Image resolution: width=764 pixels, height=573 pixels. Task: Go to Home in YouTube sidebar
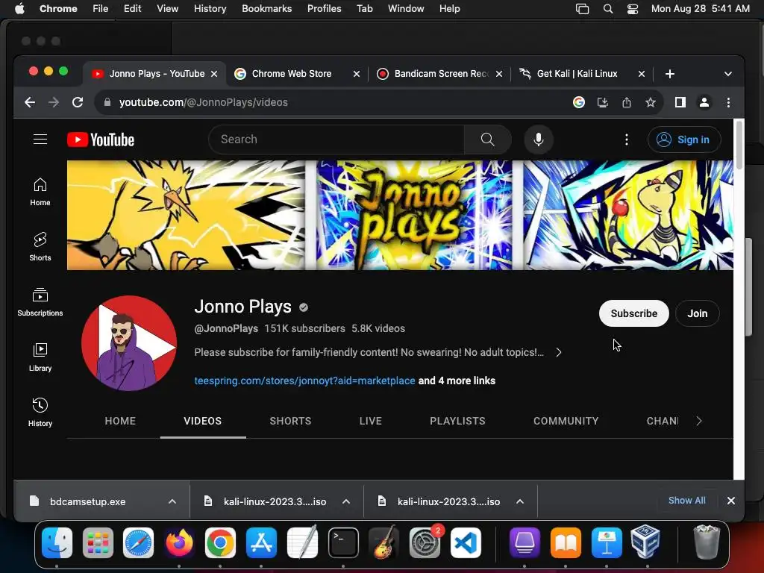click(x=40, y=192)
